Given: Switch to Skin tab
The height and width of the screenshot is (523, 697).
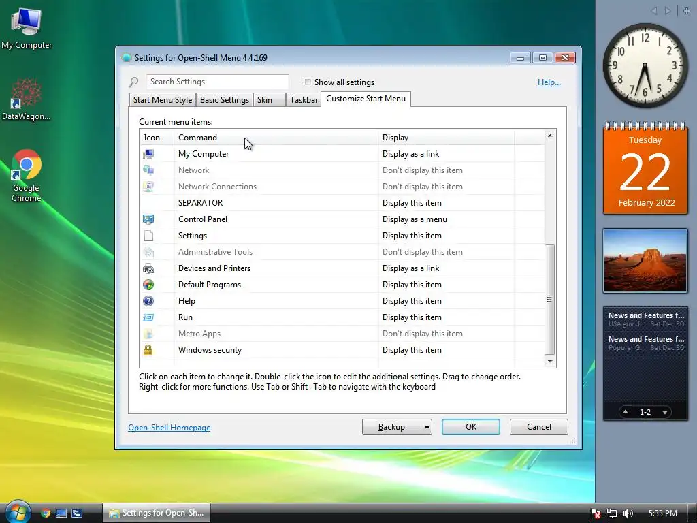Looking at the screenshot, I should (x=269, y=100).
